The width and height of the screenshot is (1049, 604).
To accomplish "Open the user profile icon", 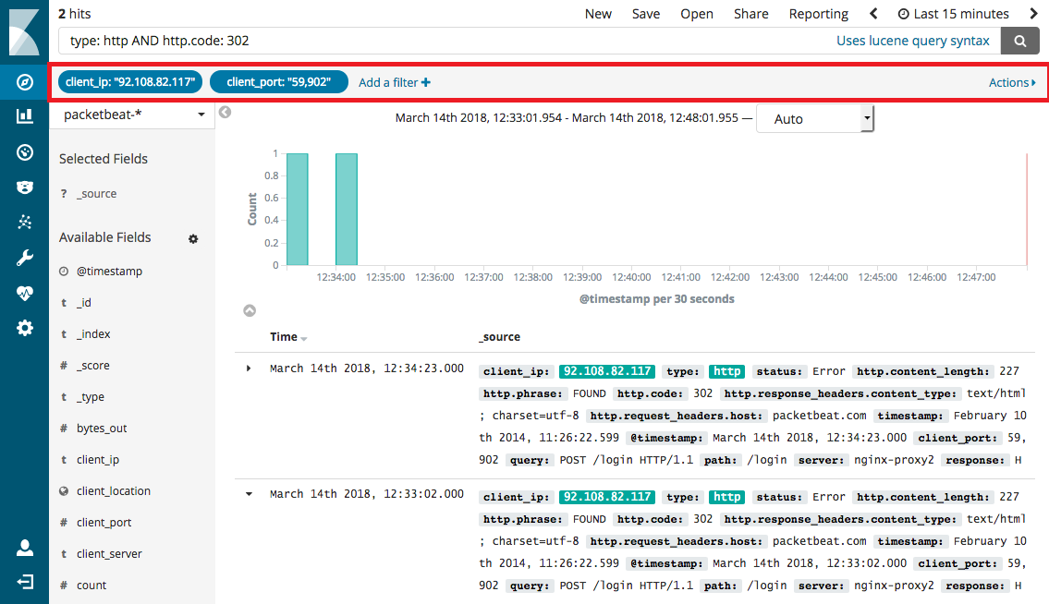I will pos(25,548).
